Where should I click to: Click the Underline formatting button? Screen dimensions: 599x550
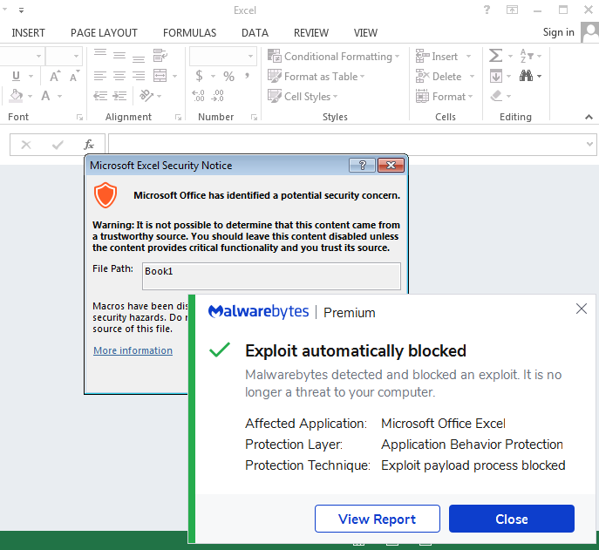pyautogui.click(x=16, y=76)
